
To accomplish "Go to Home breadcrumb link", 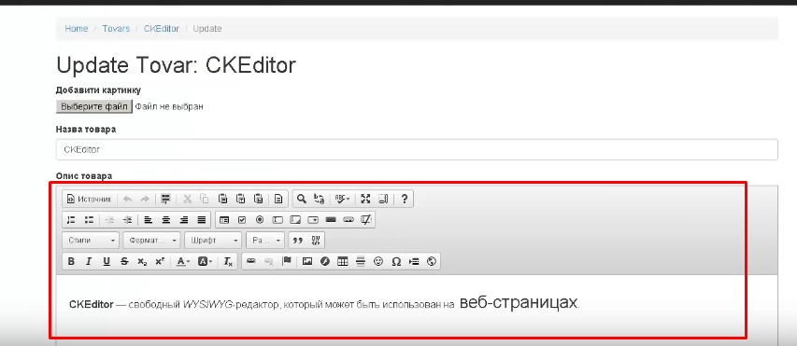I will (x=77, y=28).
